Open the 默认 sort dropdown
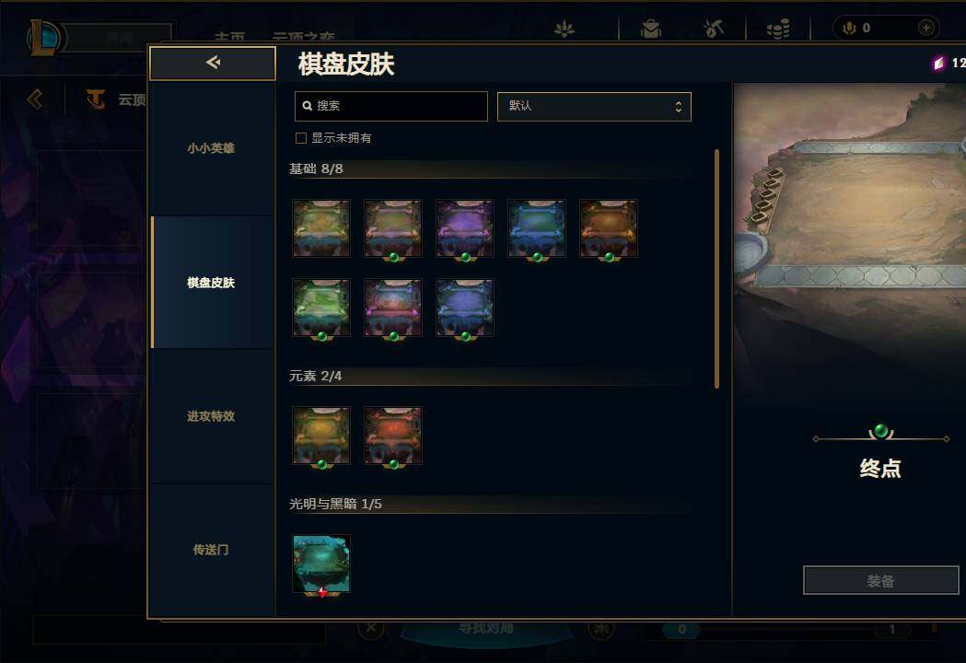 pyautogui.click(x=594, y=107)
